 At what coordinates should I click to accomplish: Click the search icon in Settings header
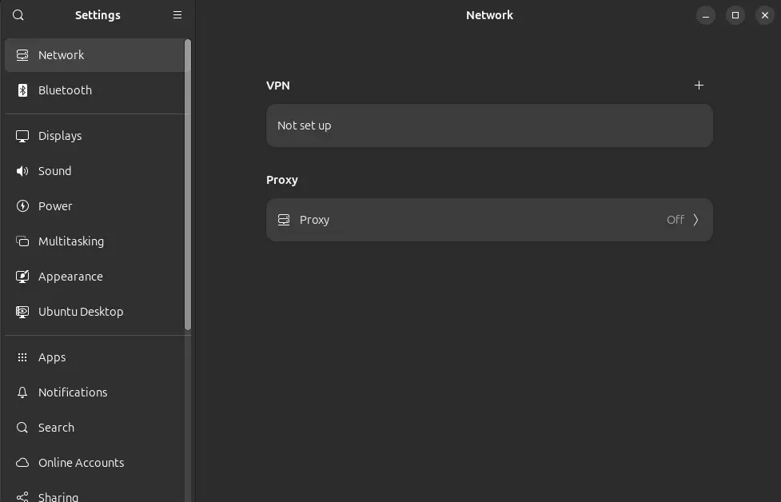18,15
